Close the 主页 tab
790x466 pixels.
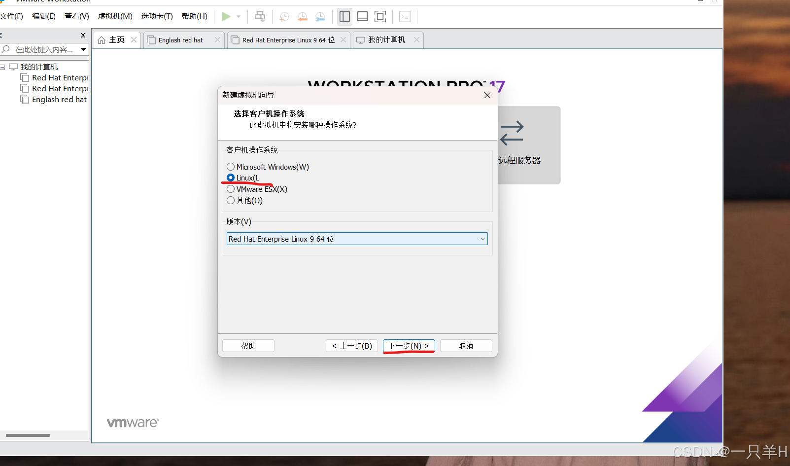tap(134, 40)
